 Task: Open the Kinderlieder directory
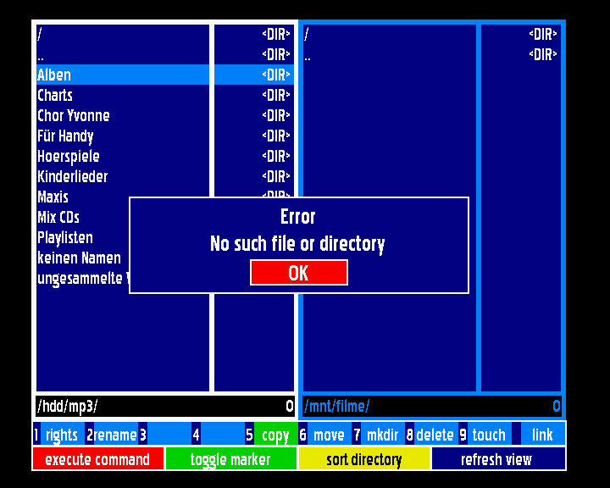click(73, 176)
